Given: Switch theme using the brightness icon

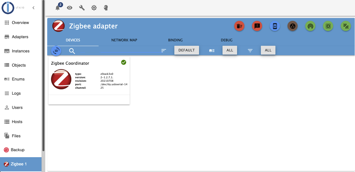Looking at the screenshot, I should 94,8.
